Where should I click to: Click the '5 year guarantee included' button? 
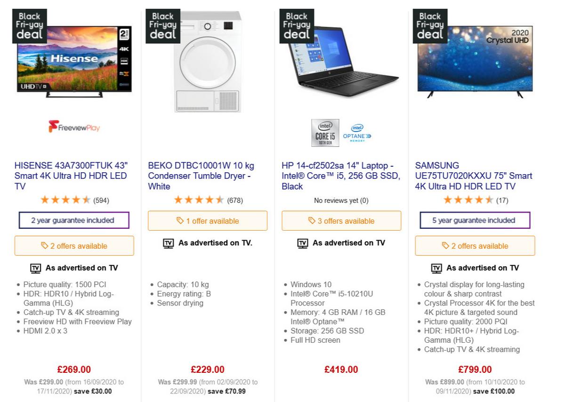(475, 220)
